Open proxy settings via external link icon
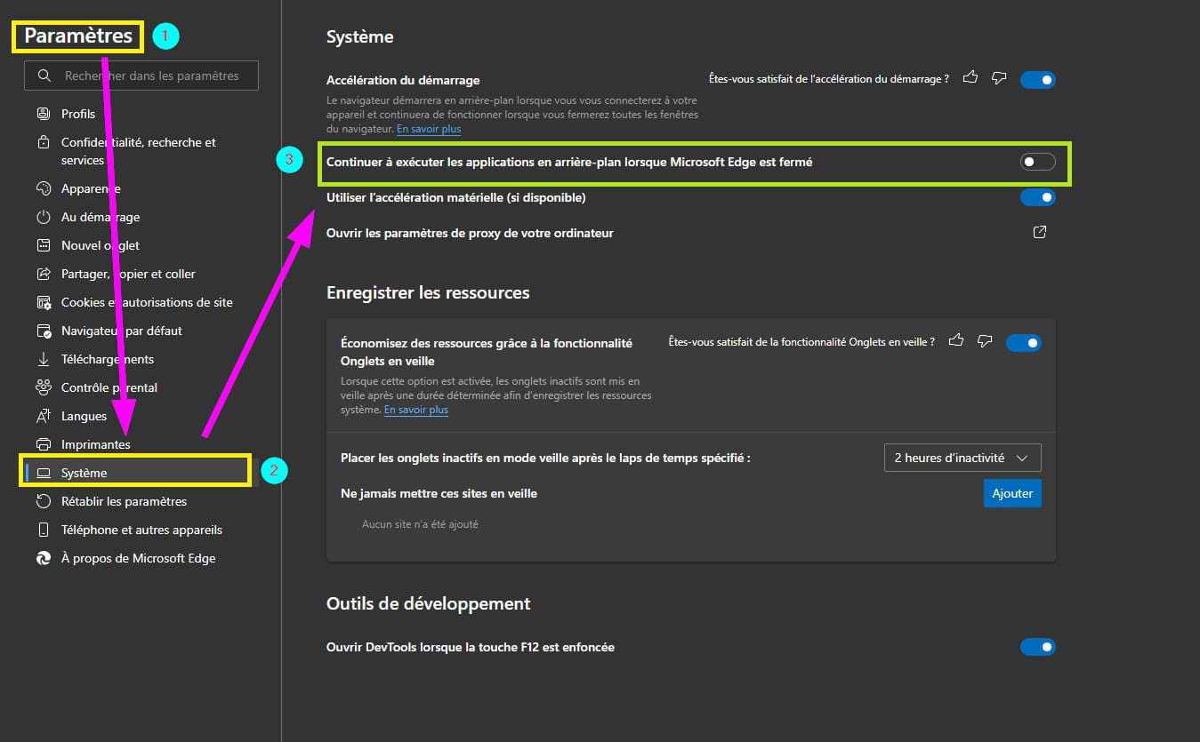Image resolution: width=1200 pixels, height=742 pixels. (1039, 233)
